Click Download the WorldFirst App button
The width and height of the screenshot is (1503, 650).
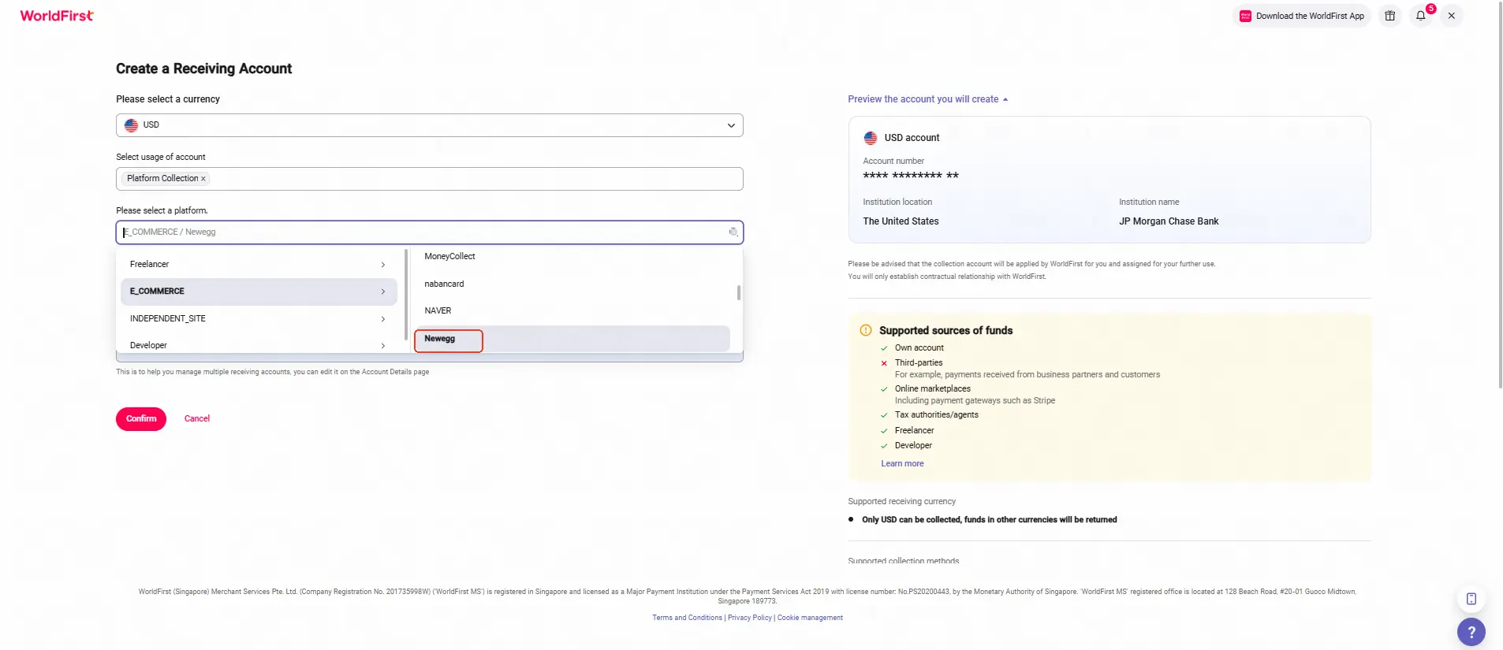tap(1302, 16)
